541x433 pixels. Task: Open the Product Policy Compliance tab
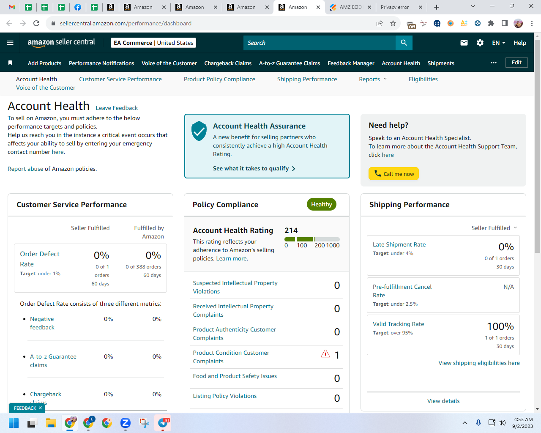219,79
